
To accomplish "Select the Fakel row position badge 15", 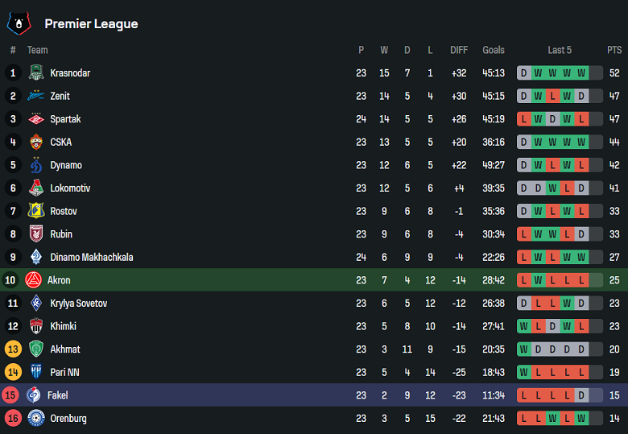I will [12, 395].
